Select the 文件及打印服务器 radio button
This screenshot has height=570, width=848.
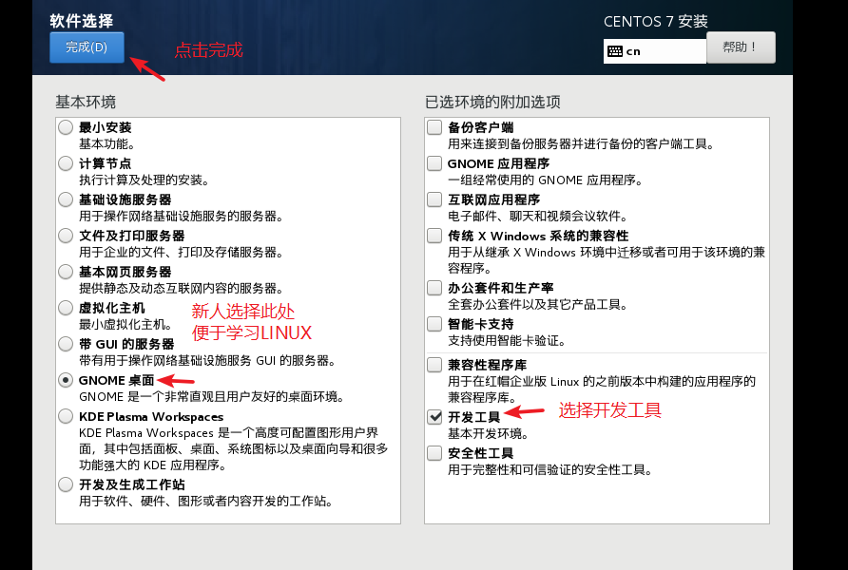click(66, 236)
